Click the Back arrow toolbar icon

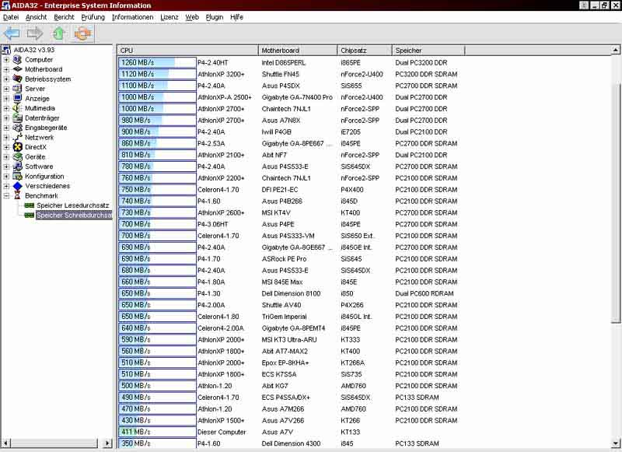(12, 33)
